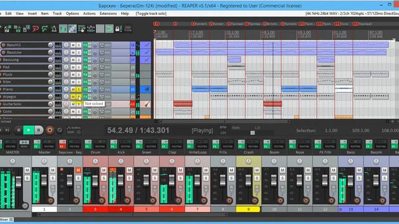Click volume knob on GuitarSolo track
Image resolution: width=399 pixels, height=224 pixels.
(50, 104)
